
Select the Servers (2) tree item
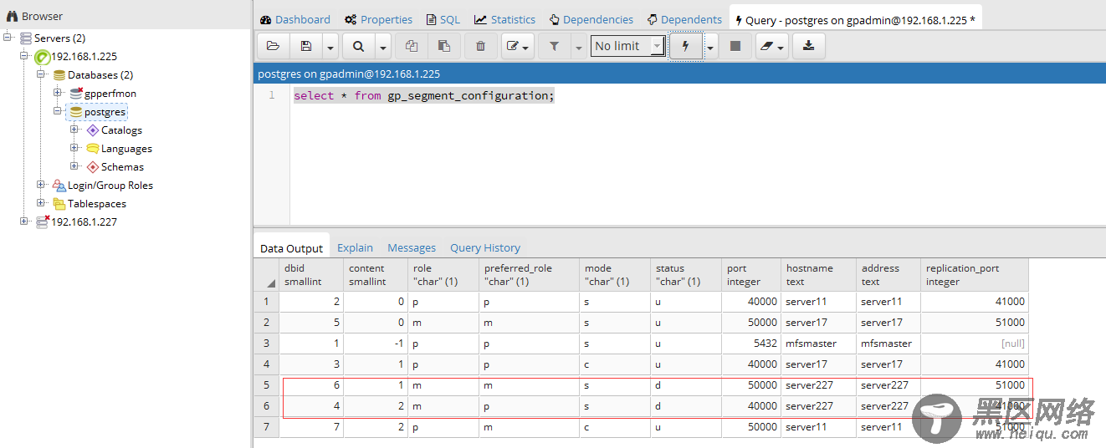tap(59, 38)
